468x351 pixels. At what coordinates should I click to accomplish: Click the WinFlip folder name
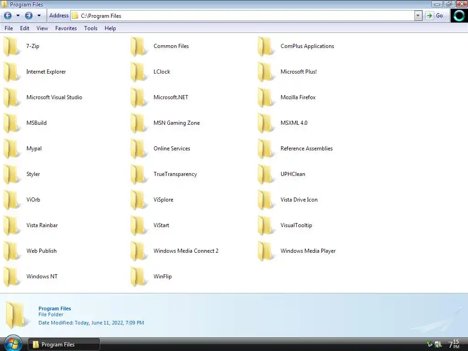[163, 277]
